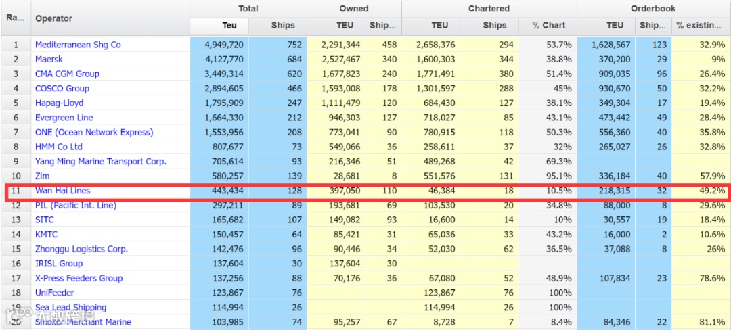Select total Teu value 4,949,720
Viewport: 731px width, 330px height.
(x=224, y=45)
